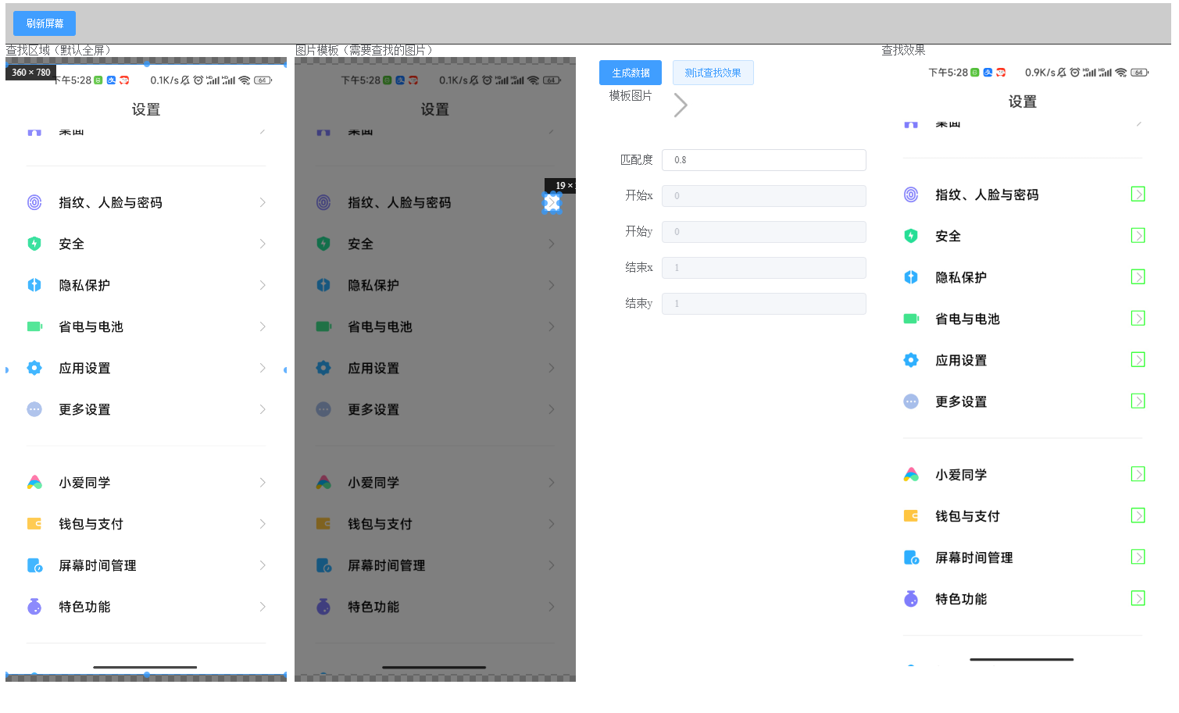The width and height of the screenshot is (1179, 713).
Task: Select the wallet icon for 钱包与支付
Action: pos(34,523)
